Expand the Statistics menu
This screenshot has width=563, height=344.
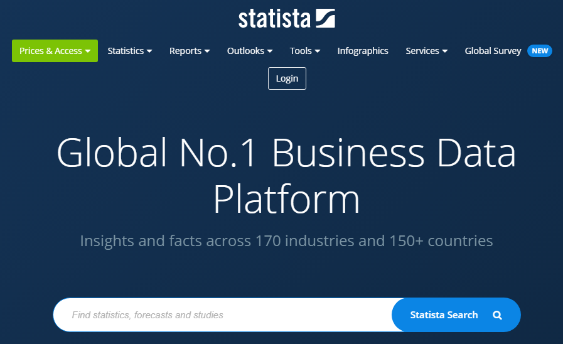point(130,51)
